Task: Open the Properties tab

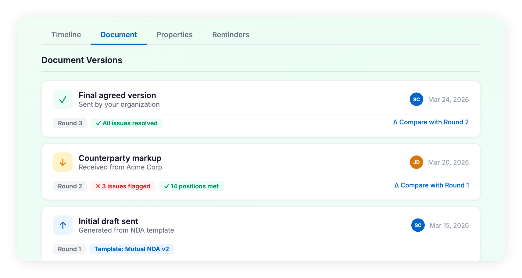Action: point(174,35)
